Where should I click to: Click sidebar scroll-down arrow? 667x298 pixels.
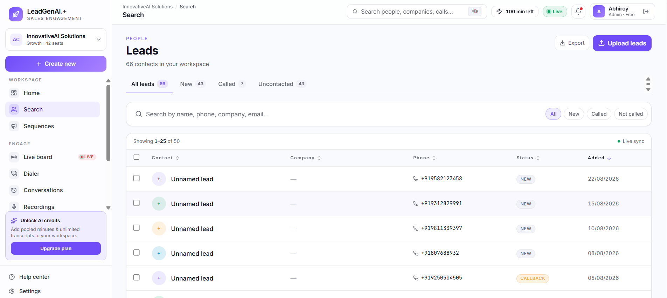pos(108,208)
